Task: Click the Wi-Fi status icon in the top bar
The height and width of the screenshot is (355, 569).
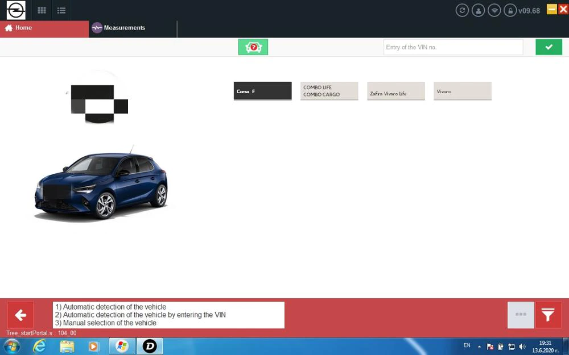Action: [x=494, y=10]
